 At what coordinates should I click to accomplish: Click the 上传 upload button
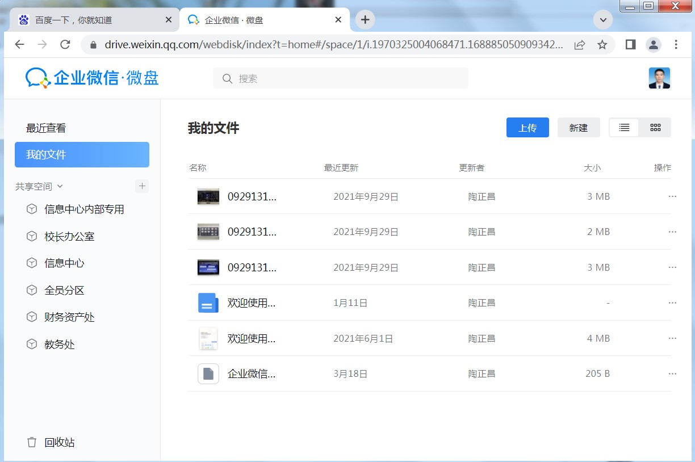click(527, 128)
